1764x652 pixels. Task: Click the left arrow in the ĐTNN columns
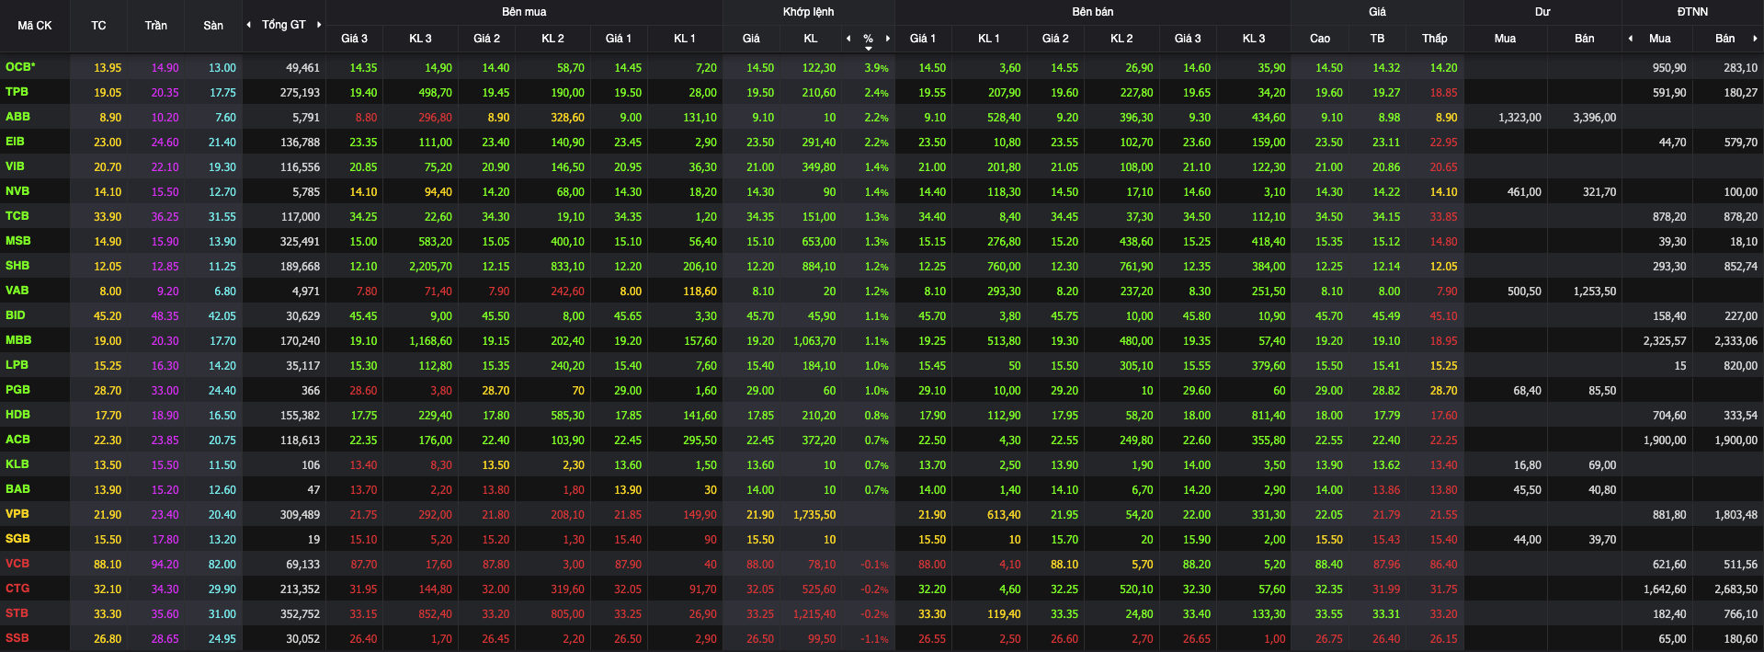point(1631,39)
